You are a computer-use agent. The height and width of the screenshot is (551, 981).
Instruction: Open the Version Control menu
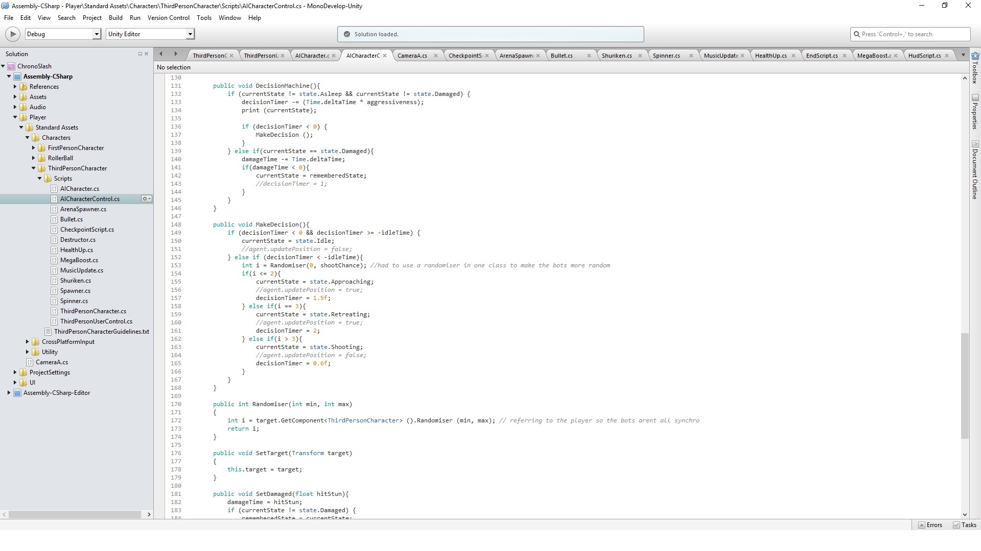[x=168, y=18]
